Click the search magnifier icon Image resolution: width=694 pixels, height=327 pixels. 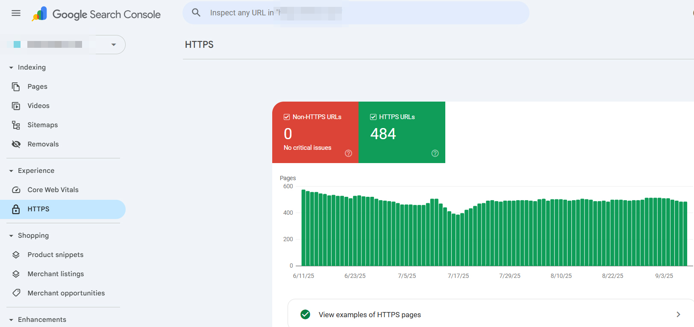click(x=196, y=13)
